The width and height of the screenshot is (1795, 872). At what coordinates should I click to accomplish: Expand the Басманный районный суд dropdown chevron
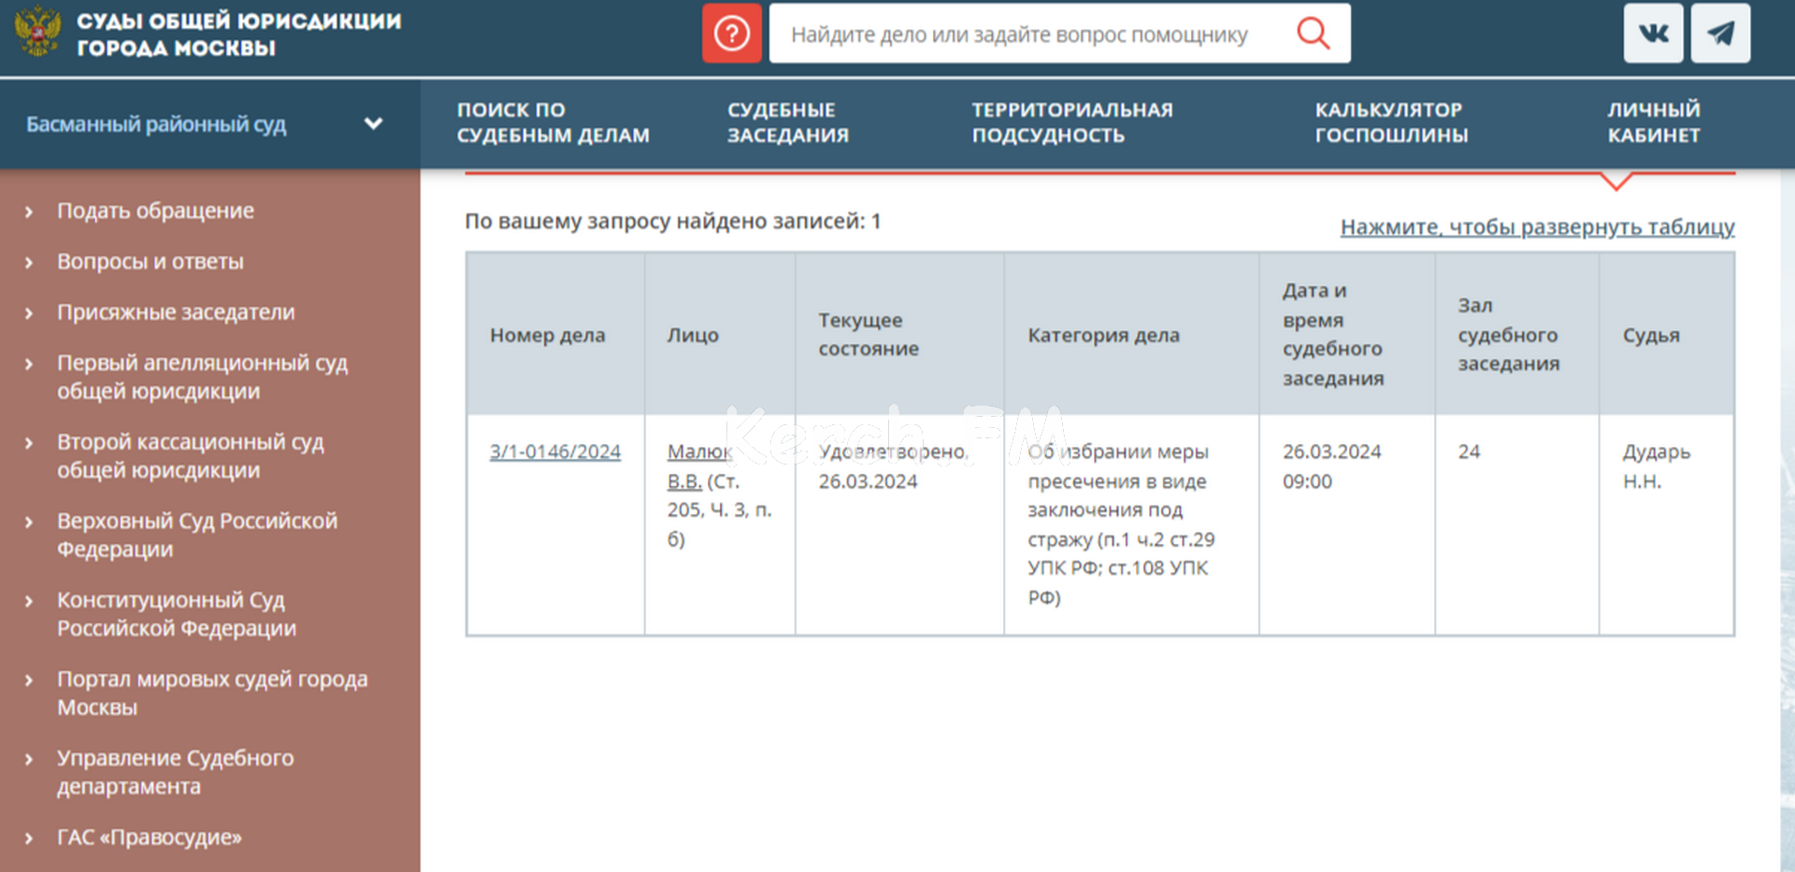[x=373, y=123]
